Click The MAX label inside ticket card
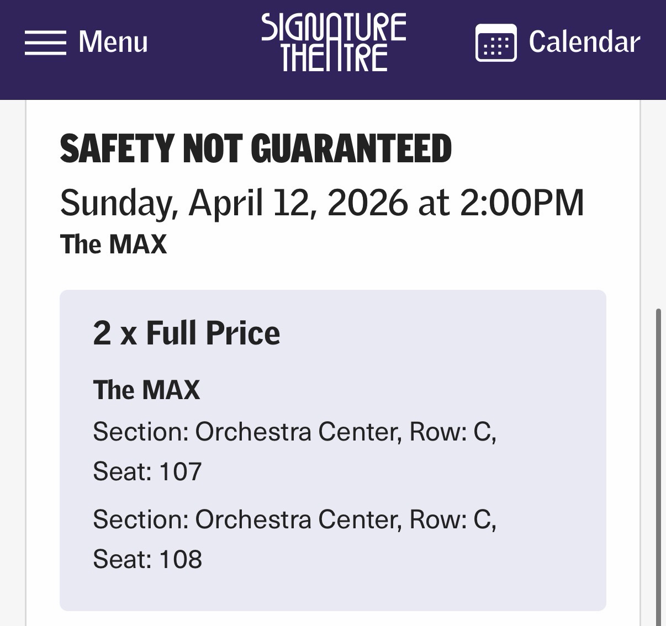Image resolution: width=666 pixels, height=626 pixels. point(146,390)
